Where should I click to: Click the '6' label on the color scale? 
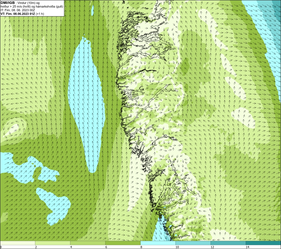pyautogui.click(x=106, y=247)
